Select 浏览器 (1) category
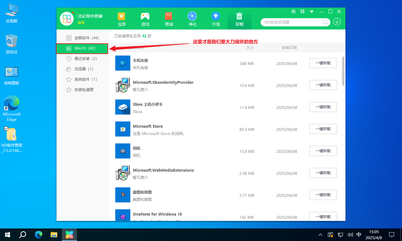The height and width of the screenshot is (241, 402). 82,69
